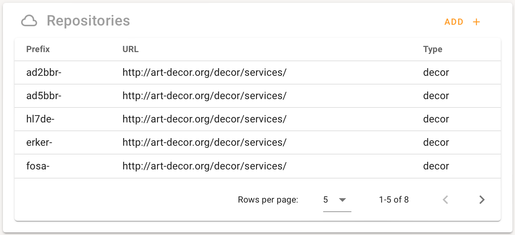Pick the erker- repository prefix

point(39,142)
